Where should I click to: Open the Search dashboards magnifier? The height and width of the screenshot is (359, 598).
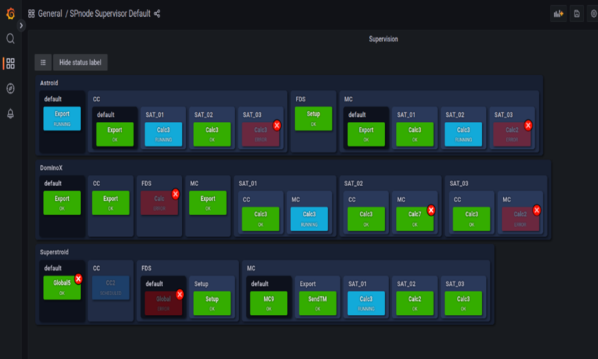(x=9, y=39)
